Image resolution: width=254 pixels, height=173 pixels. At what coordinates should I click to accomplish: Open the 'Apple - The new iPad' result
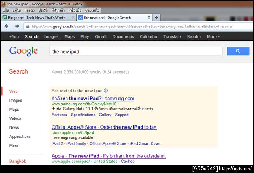108,156
